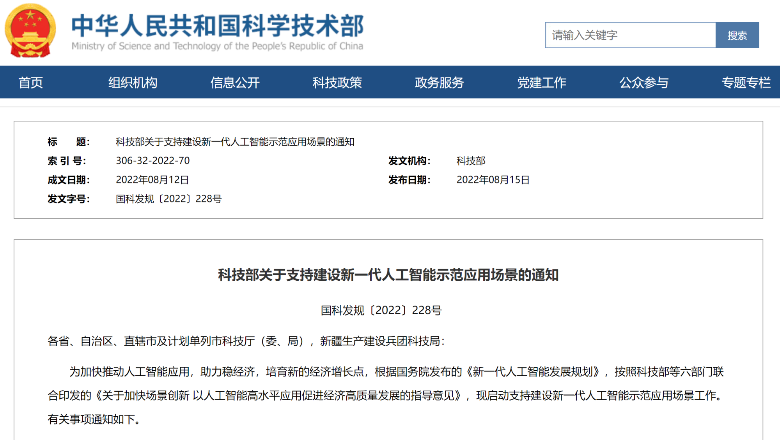Click the 成文日期 value 2022年08月12日
The width and height of the screenshot is (780, 440).
pyautogui.click(x=152, y=180)
